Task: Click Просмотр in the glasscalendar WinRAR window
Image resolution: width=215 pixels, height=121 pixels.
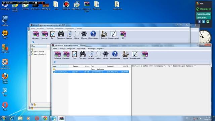Action: [x=61, y=35]
